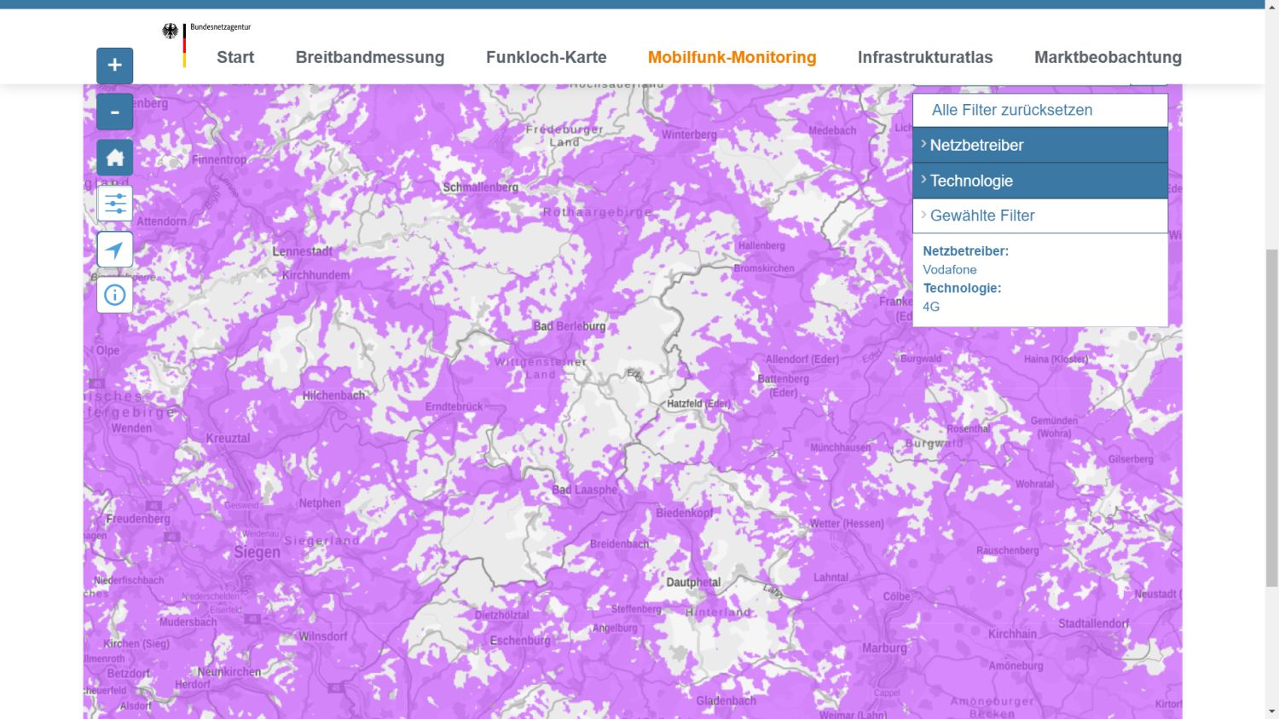Open Infrastrukturatlas in the navigation
This screenshot has height=719, width=1279.
[x=925, y=57]
